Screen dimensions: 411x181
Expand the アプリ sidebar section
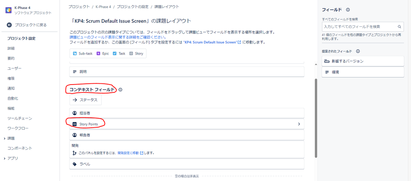click(x=5, y=158)
